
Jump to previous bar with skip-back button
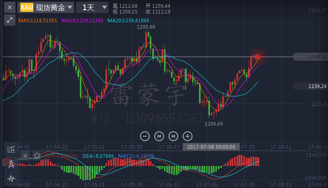159,136
